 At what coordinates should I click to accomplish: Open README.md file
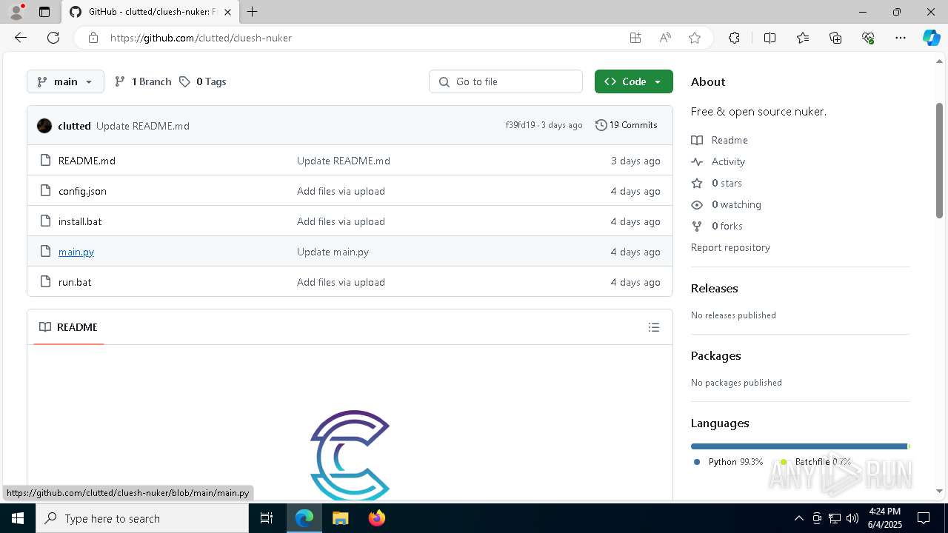pos(87,161)
